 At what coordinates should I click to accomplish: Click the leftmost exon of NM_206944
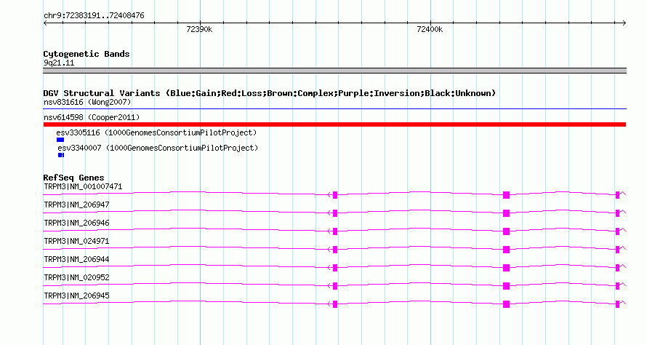(335, 268)
